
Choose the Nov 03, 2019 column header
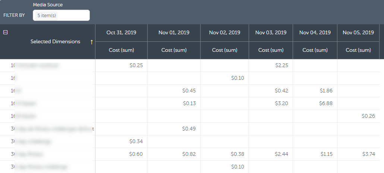(x=271, y=33)
